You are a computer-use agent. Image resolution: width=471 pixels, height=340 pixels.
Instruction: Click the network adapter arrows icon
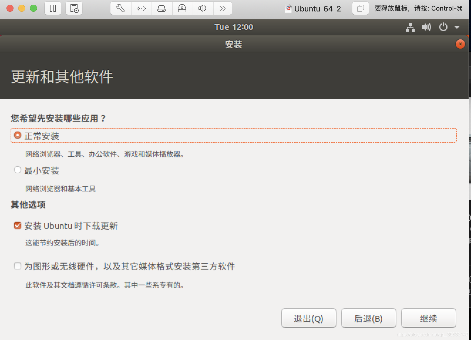click(141, 8)
